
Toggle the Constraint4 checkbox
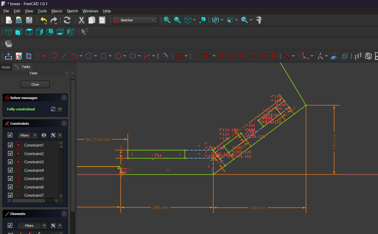pos(10,170)
